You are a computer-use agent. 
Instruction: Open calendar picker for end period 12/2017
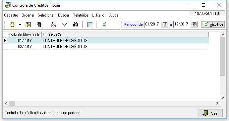coord(194,24)
